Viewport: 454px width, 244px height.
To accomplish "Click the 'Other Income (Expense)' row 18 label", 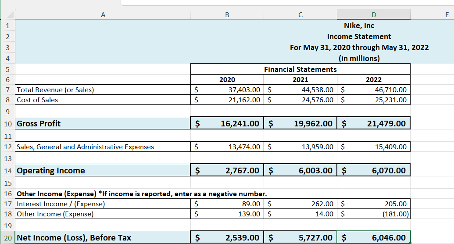I will (103, 214).
